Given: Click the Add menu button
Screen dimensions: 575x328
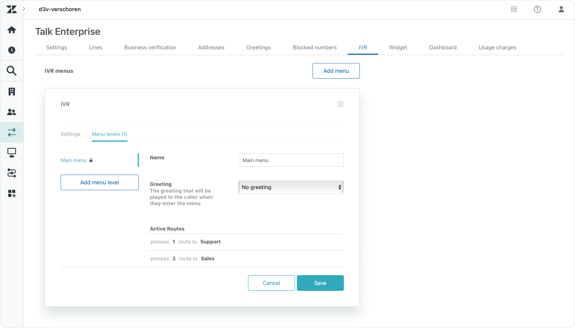Looking at the screenshot, I should pyautogui.click(x=336, y=71).
